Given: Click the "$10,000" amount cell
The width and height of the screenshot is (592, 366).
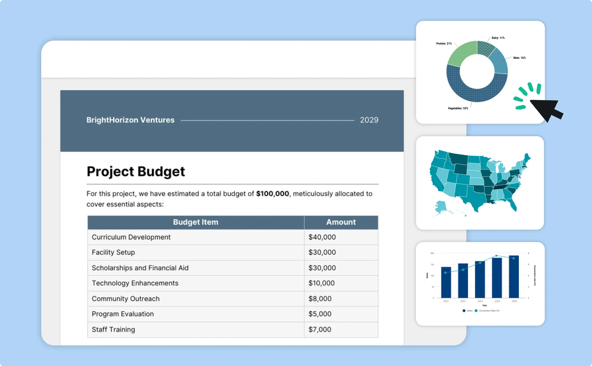Looking at the screenshot, I should pyautogui.click(x=341, y=283).
